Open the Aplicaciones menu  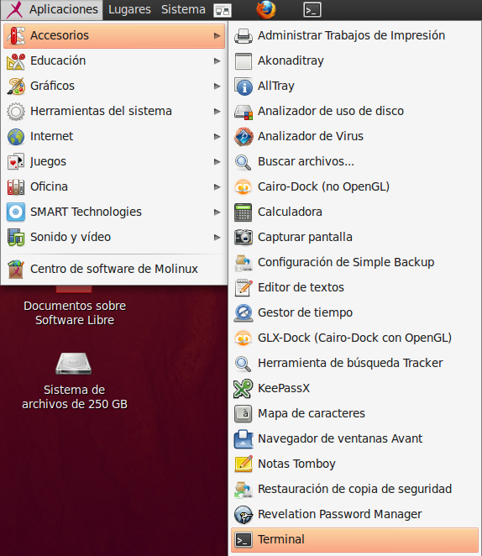click(x=52, y=9)
